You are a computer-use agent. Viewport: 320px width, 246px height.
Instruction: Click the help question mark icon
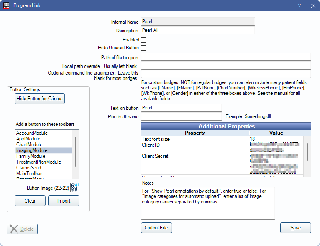click(300, 6)
